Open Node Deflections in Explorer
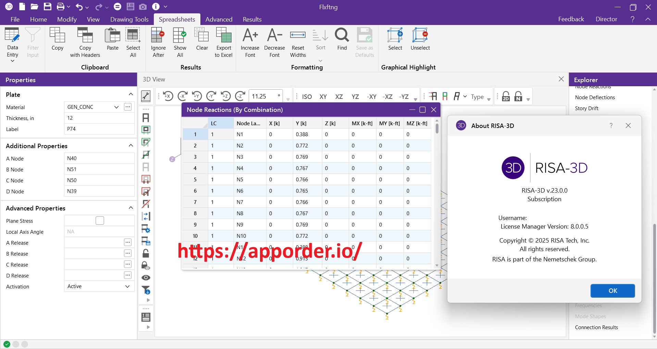 coord(595,98)
